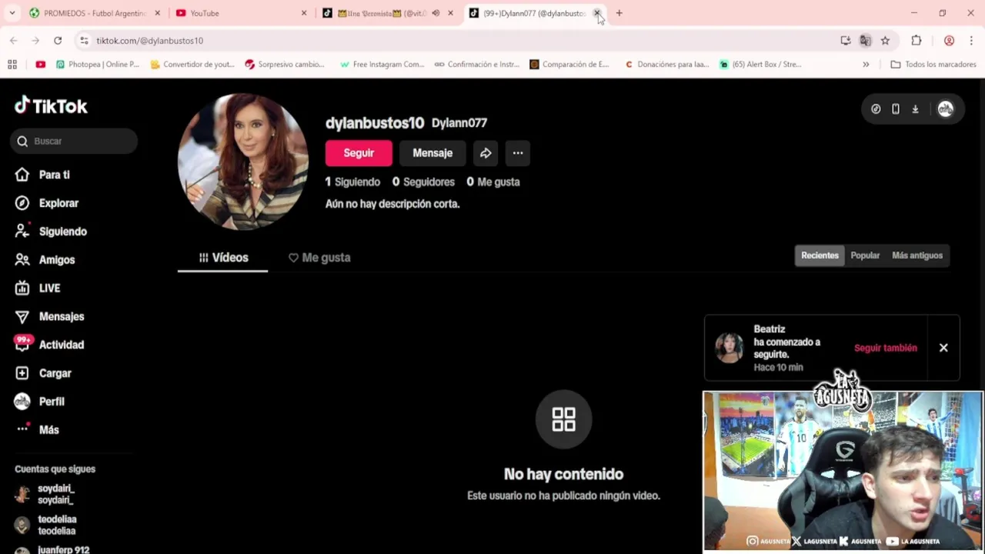Open the profile three-dots options
Image resolution: width=985 pixels, height=554 pixels.
click(518, 153)
